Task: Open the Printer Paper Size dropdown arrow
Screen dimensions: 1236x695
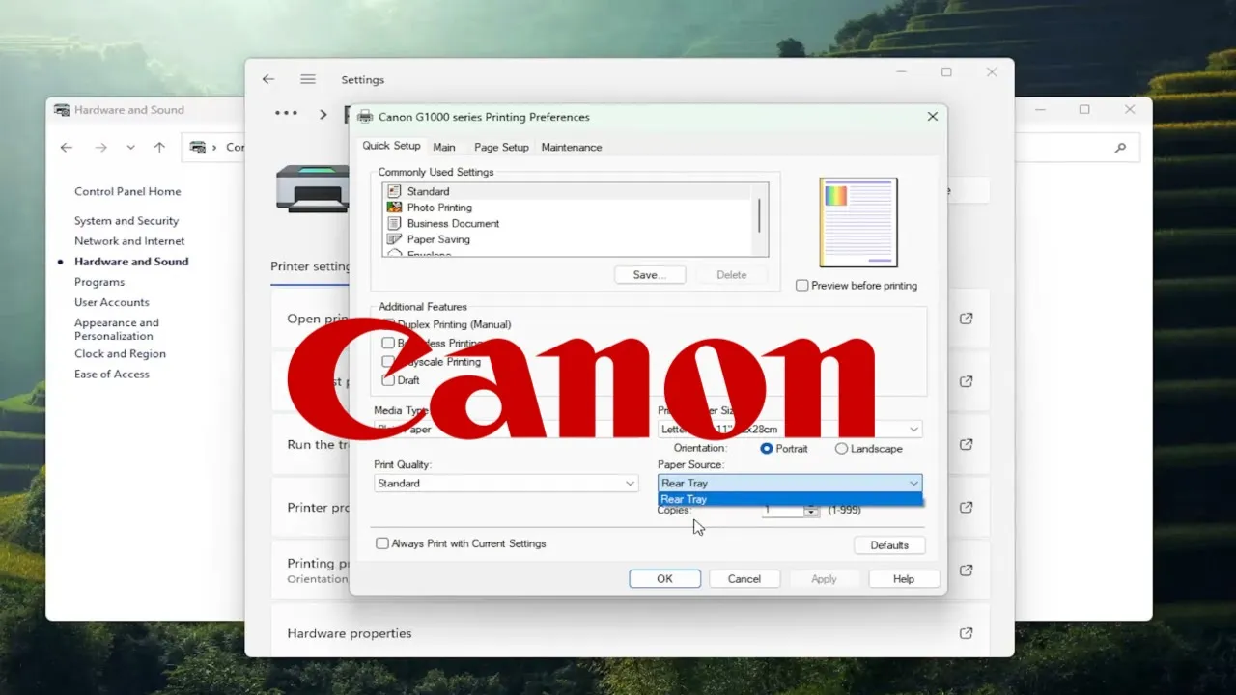Action: 913,429
